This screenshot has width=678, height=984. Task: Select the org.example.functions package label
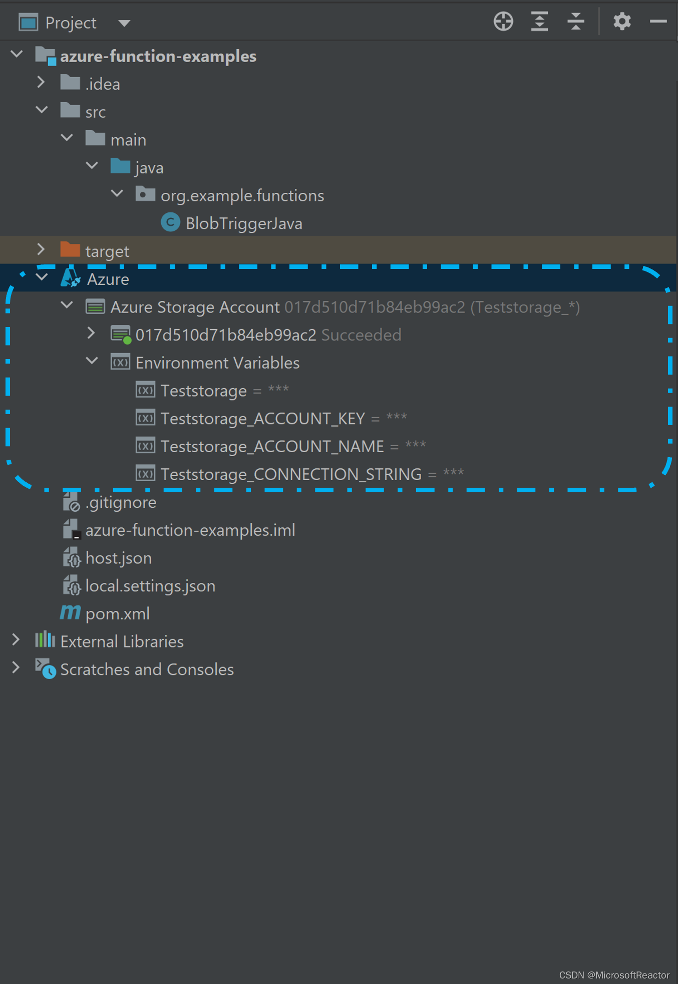[x=242, y=196]
